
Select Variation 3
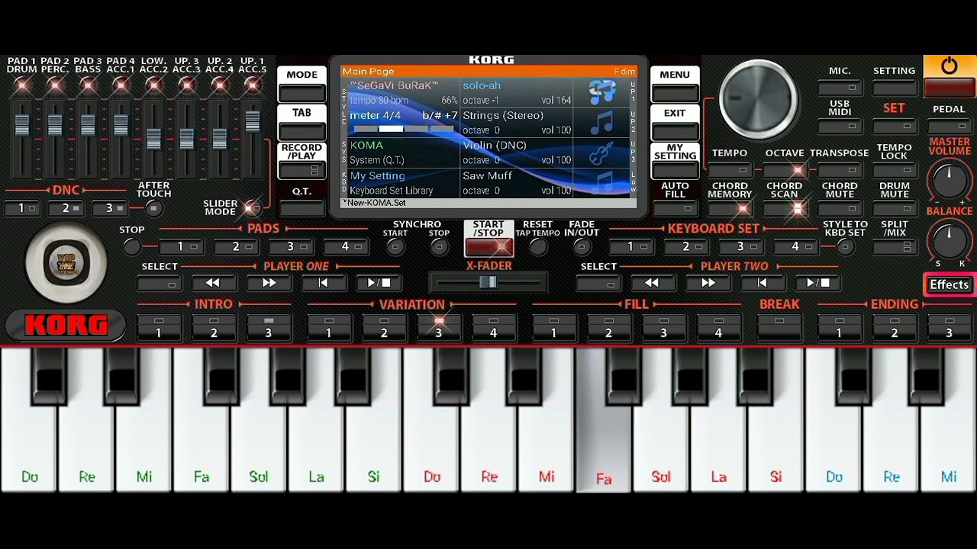(439, 327)
